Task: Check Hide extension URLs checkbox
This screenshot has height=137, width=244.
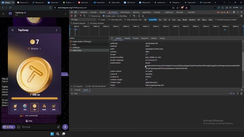Action: click(x=125, y=20)
